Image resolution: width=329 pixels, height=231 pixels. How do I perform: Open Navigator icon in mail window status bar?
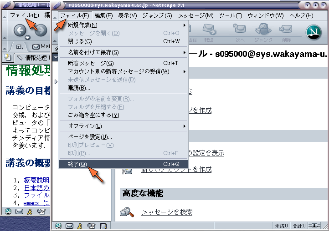58,226
